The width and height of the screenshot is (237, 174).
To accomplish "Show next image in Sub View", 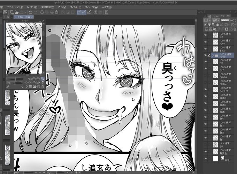I will [x=26, y=87].
